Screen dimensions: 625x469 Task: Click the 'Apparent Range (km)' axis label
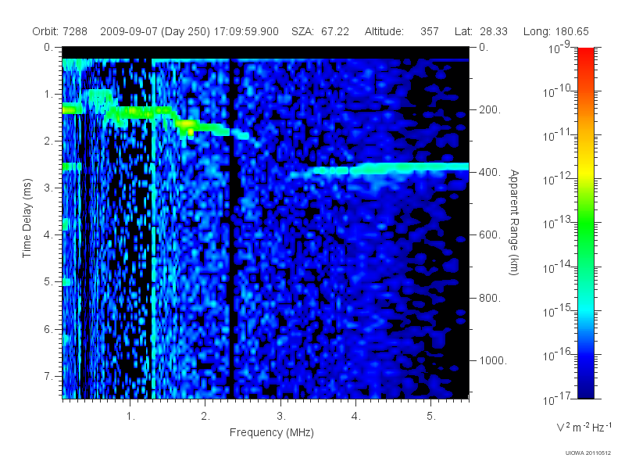coord(514,222)
